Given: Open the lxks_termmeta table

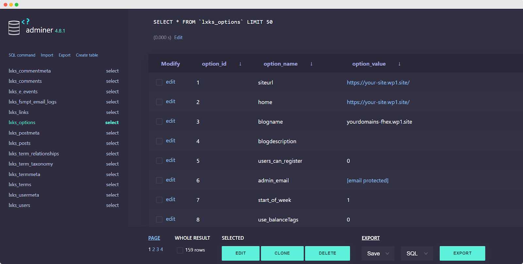Looking at the screenshot, I should click(x=25, y=174).
